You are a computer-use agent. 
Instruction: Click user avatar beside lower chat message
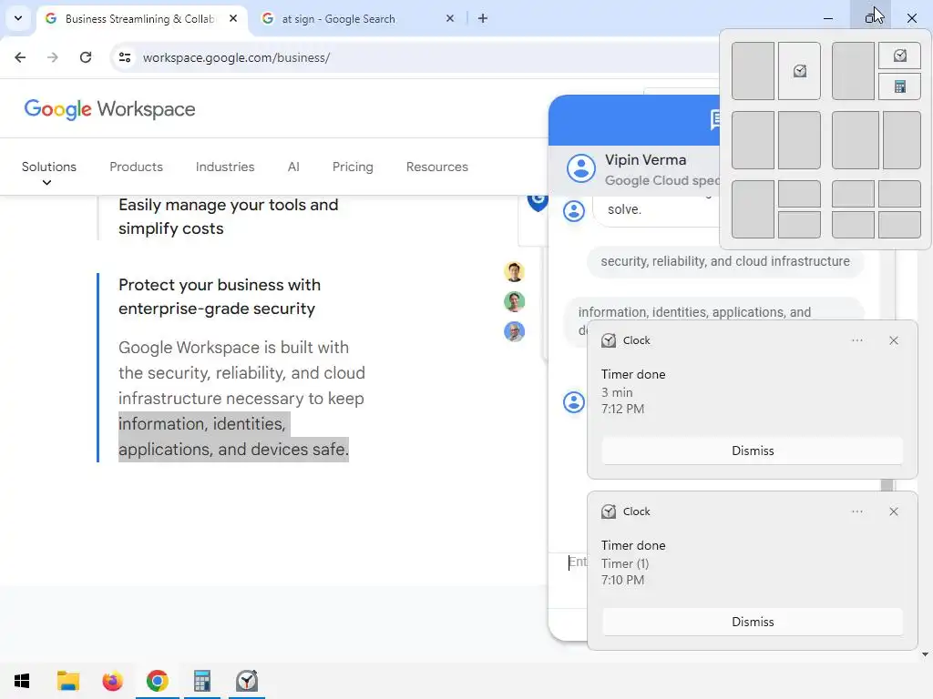coord(574,402)
